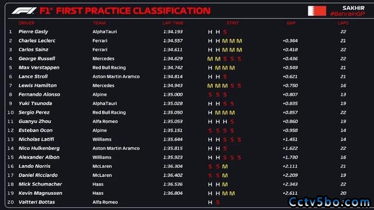Click Valtteri Bottas' white H tyre icon
Image resolution: width=374 pixels, height=210 pixels.
pyautogui.click(x=210, y=202)
